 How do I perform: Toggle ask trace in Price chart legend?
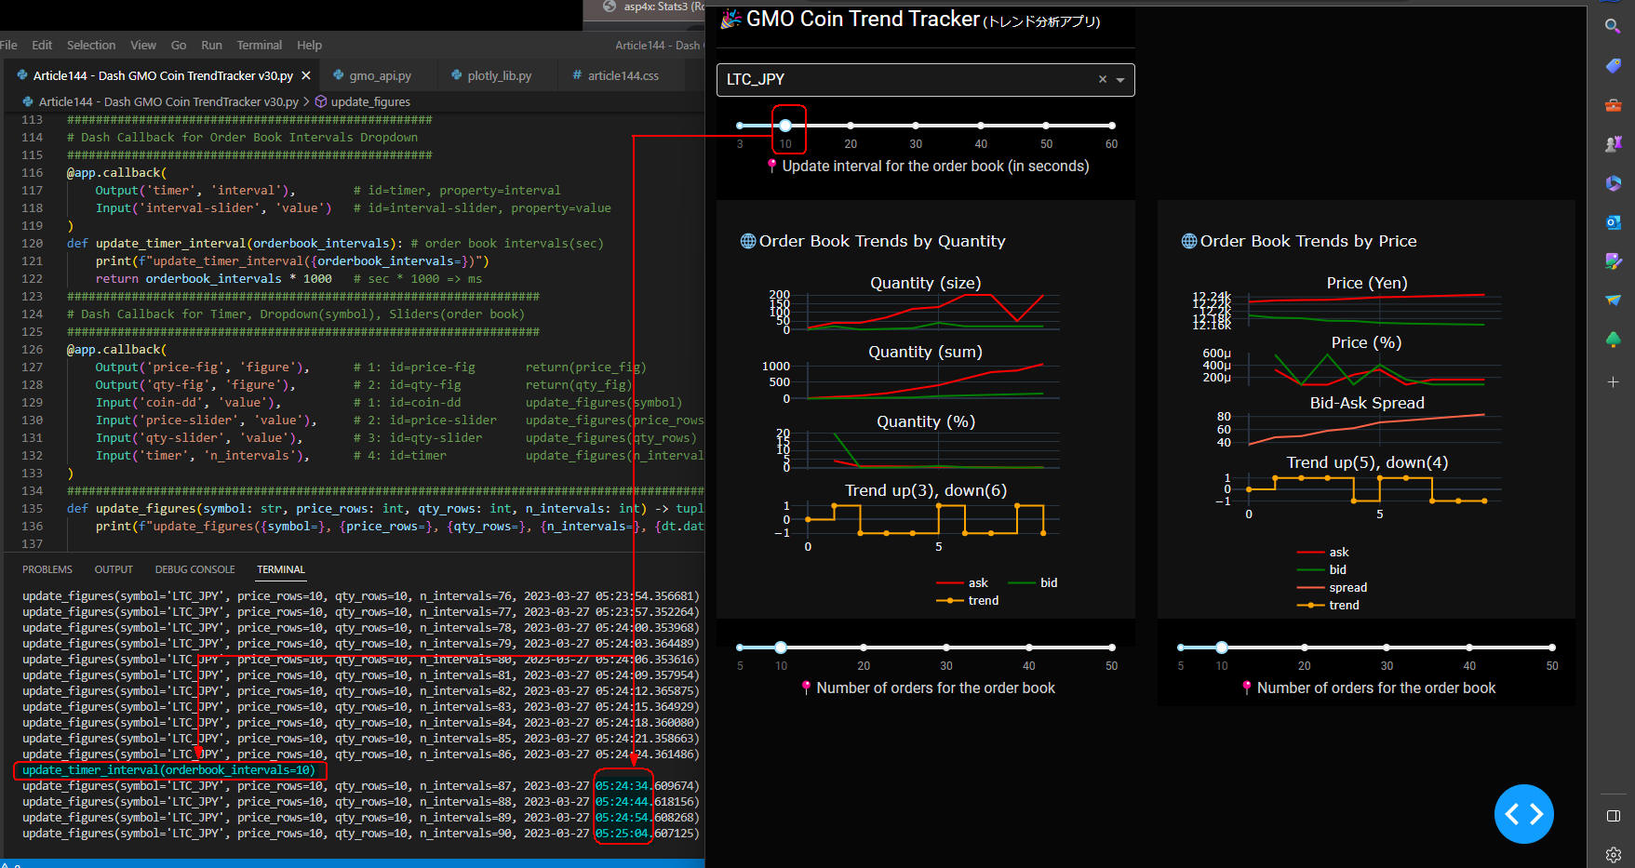pos(1323,552)
